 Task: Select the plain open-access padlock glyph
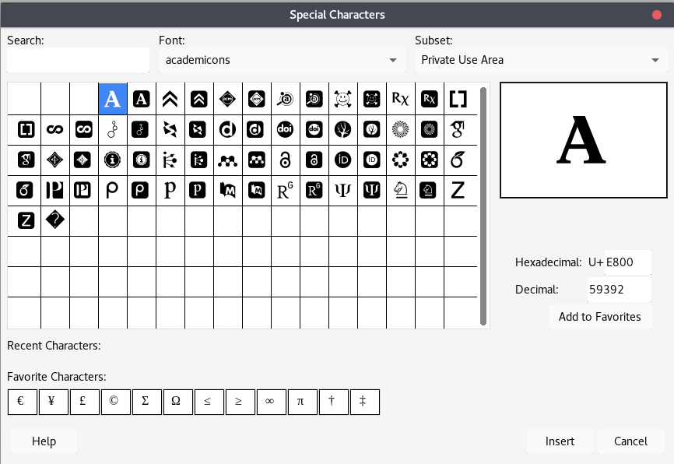pyautogui.click(x=285, y=160)
